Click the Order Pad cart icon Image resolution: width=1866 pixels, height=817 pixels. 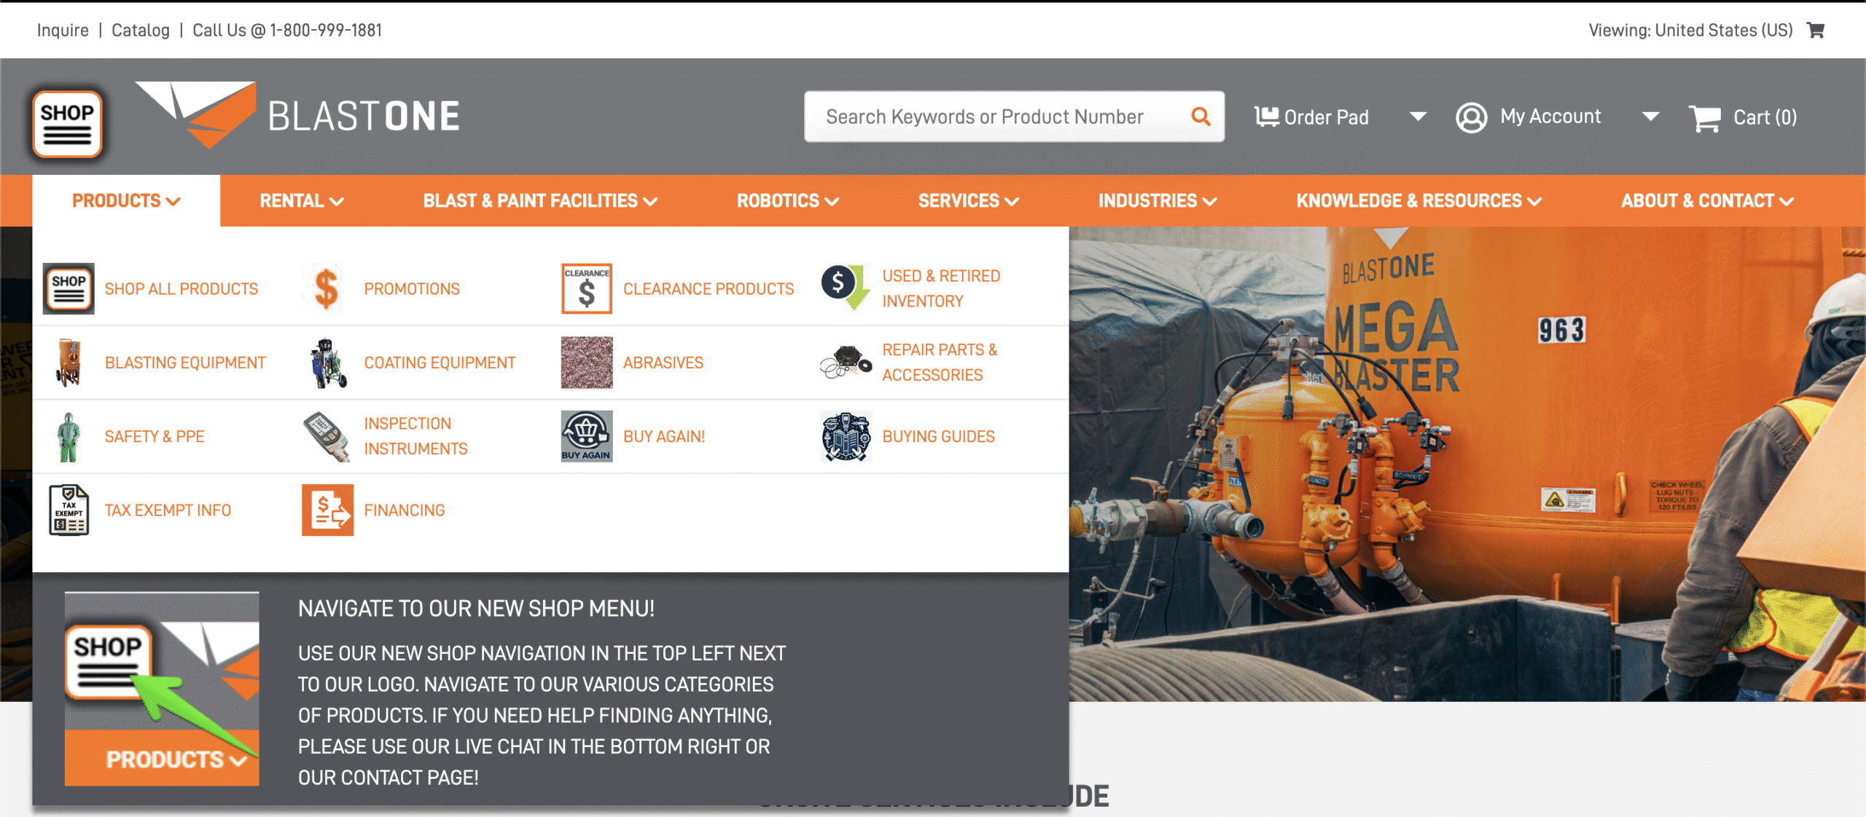1266,117
